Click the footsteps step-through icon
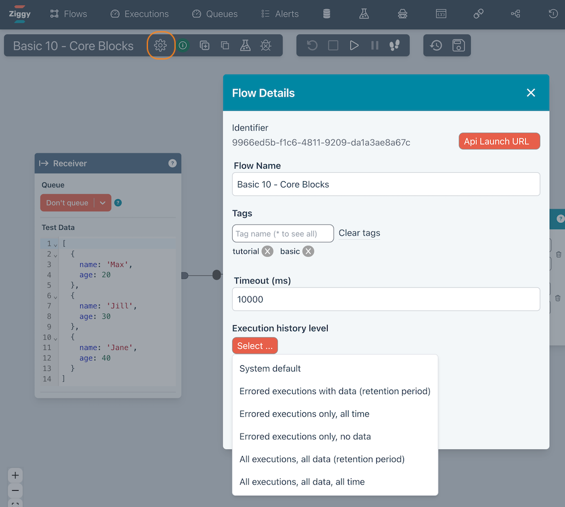The height and width of the screenshot is (507, 565). pyautogui.click(x=395, y=45)
